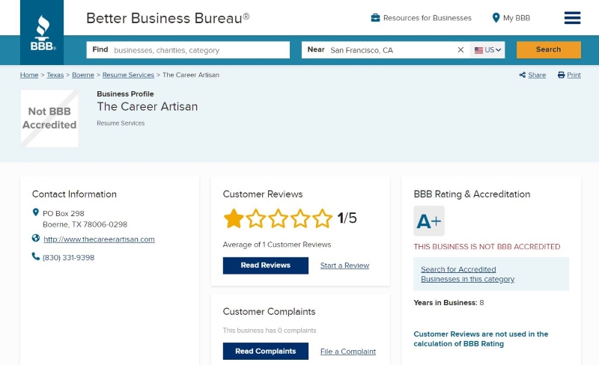Open Search for Accredited Businesses in this category
The height and width of the screenshot is (365, 599).
tap(467, 274)
